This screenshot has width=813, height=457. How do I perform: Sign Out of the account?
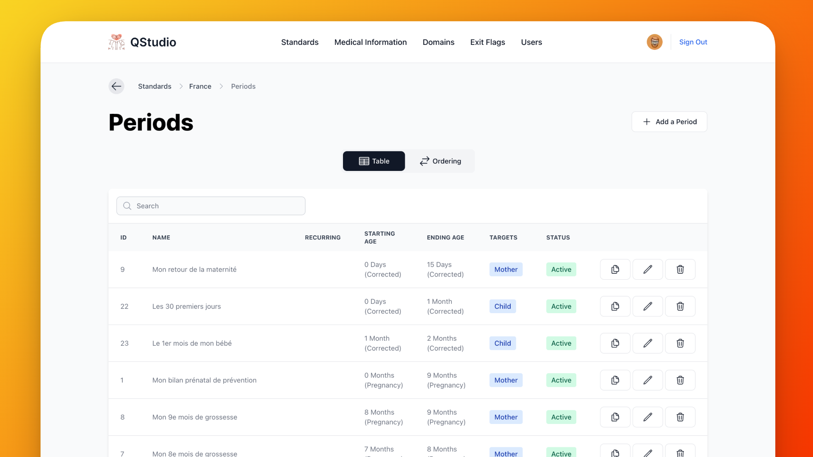click(x=693, y=42)
